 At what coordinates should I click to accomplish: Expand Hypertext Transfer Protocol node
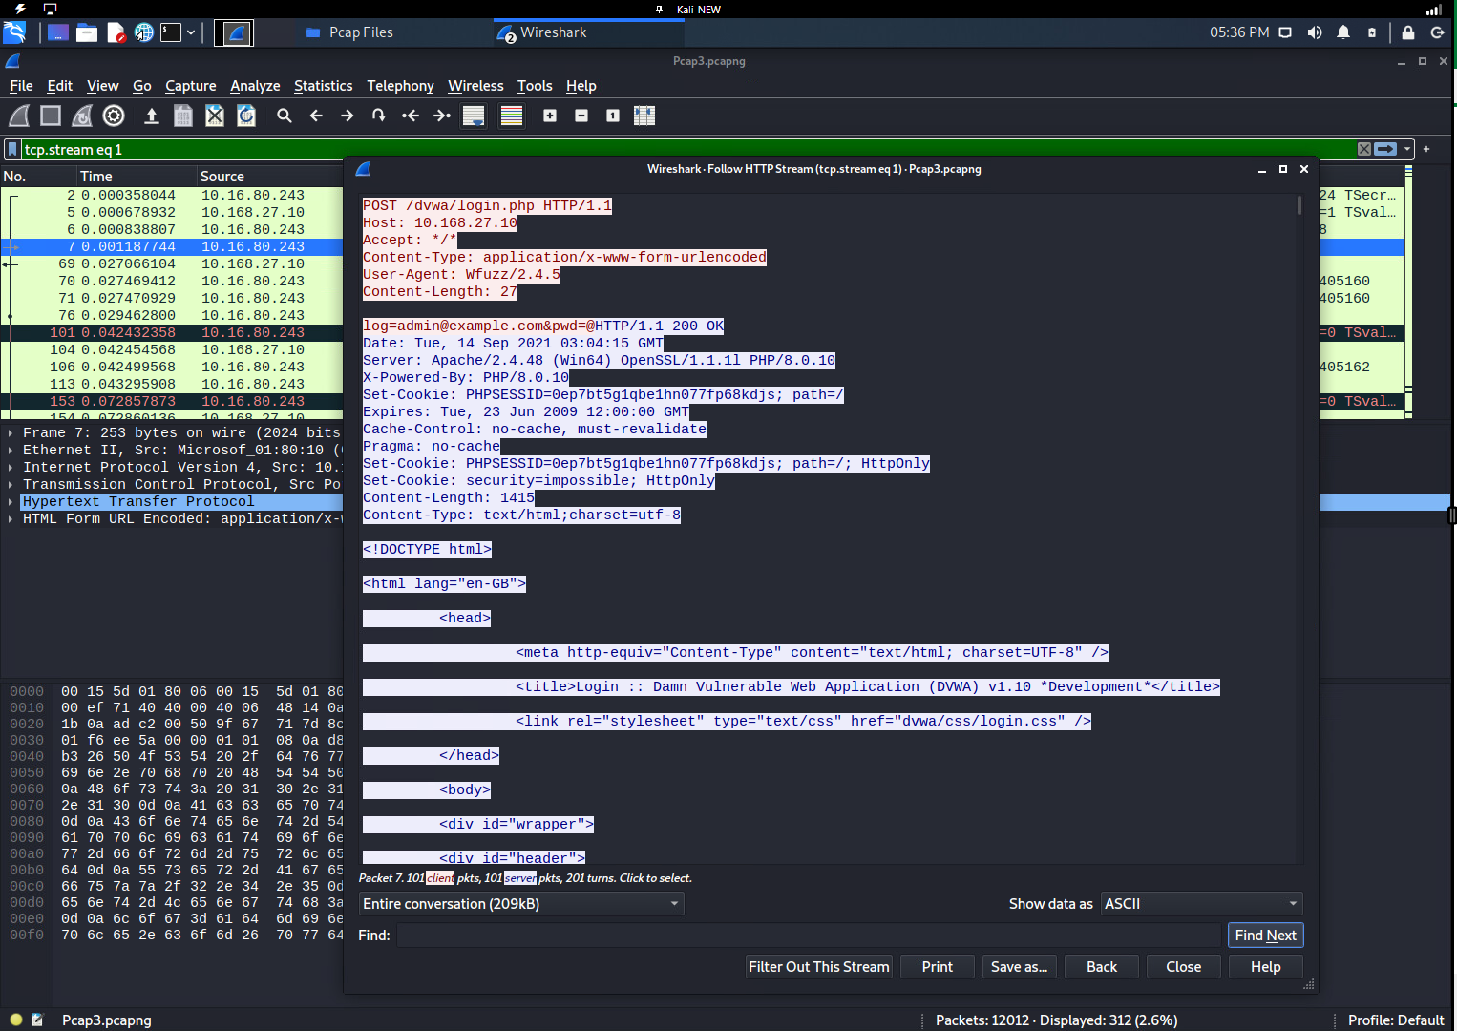pyautogui.click(x=11, y=501)
